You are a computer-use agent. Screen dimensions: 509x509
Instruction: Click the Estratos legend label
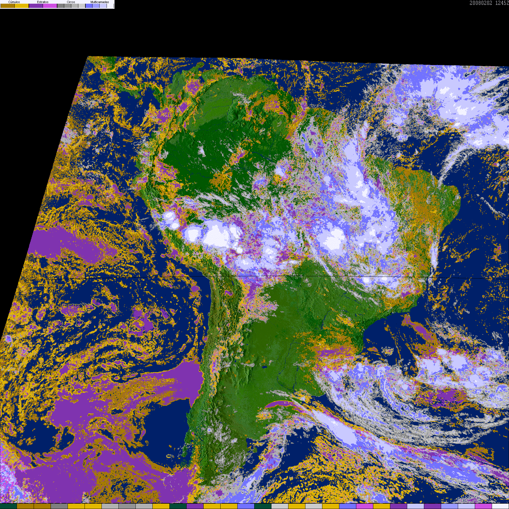click(x=43, y=2)
